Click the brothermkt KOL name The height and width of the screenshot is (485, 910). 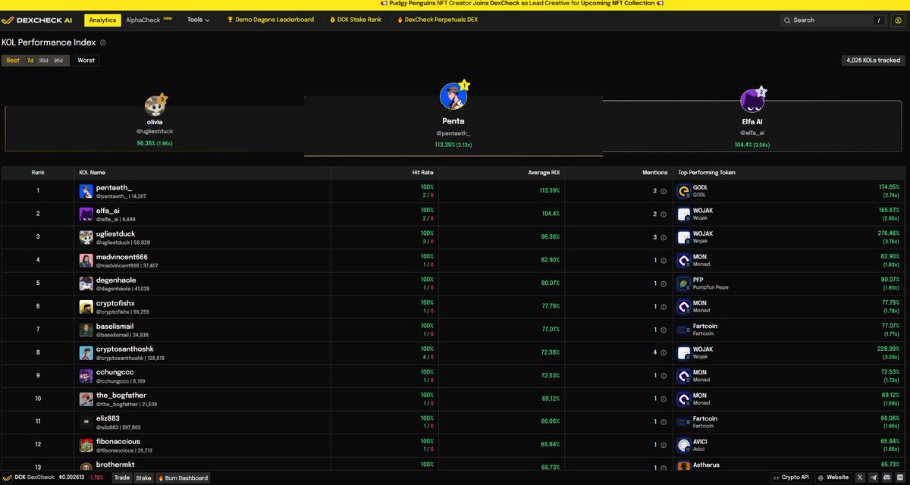point(114,465)
